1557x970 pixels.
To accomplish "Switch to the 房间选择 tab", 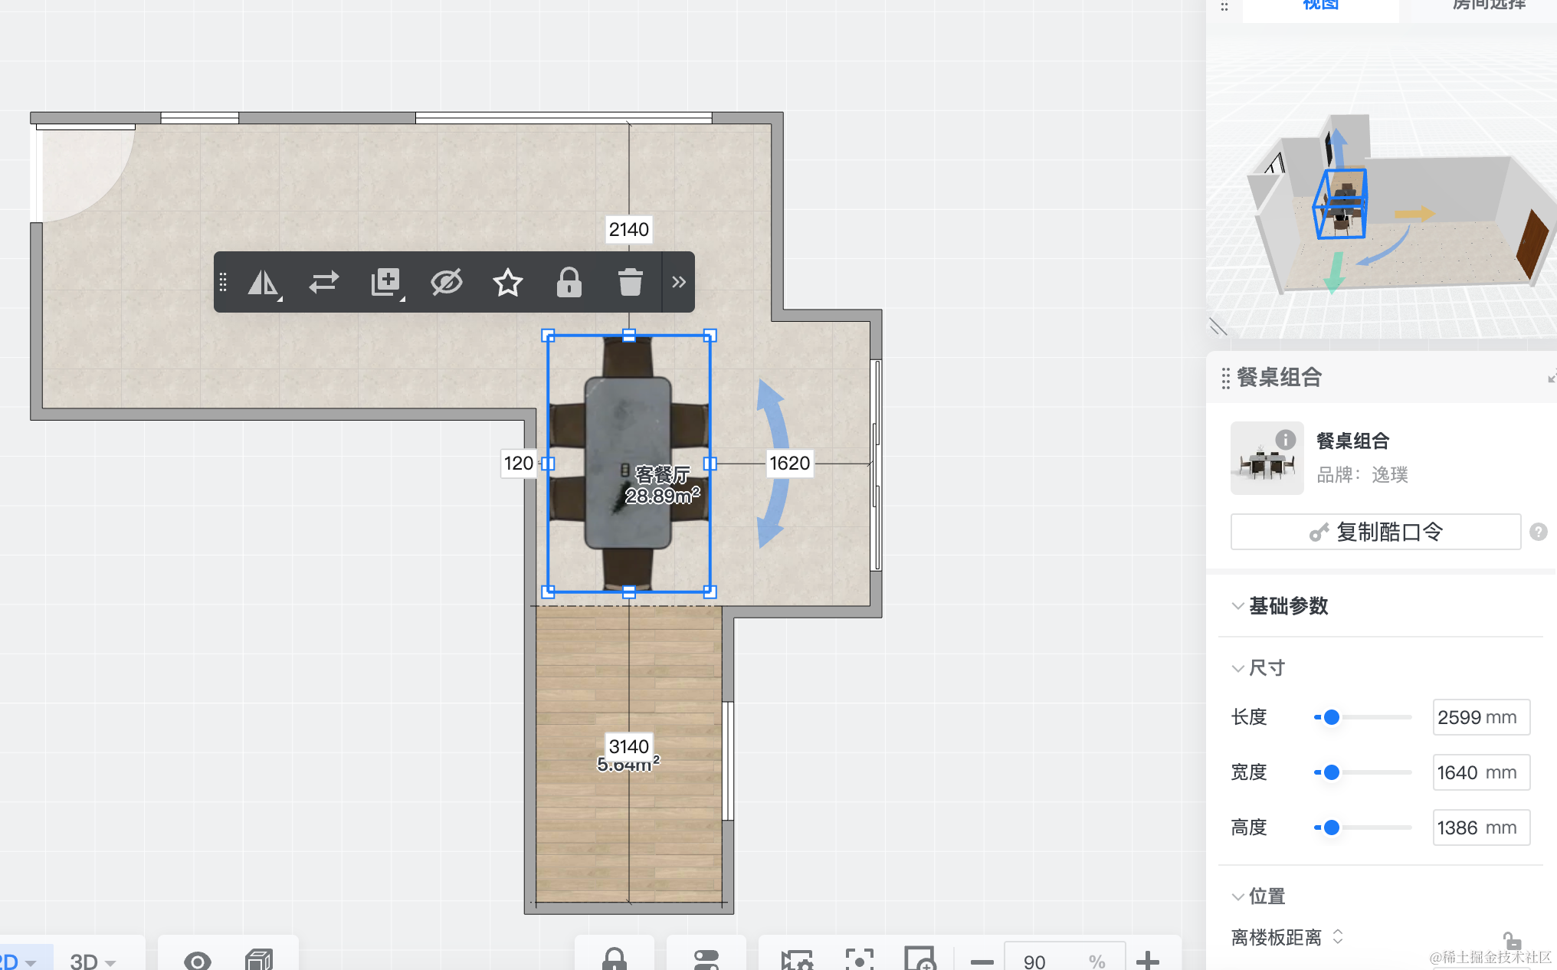I will click(1488, 6).
